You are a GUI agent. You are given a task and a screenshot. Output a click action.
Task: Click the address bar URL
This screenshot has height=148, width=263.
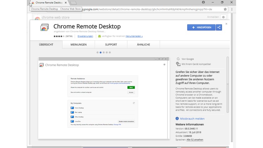click(147, 9)
